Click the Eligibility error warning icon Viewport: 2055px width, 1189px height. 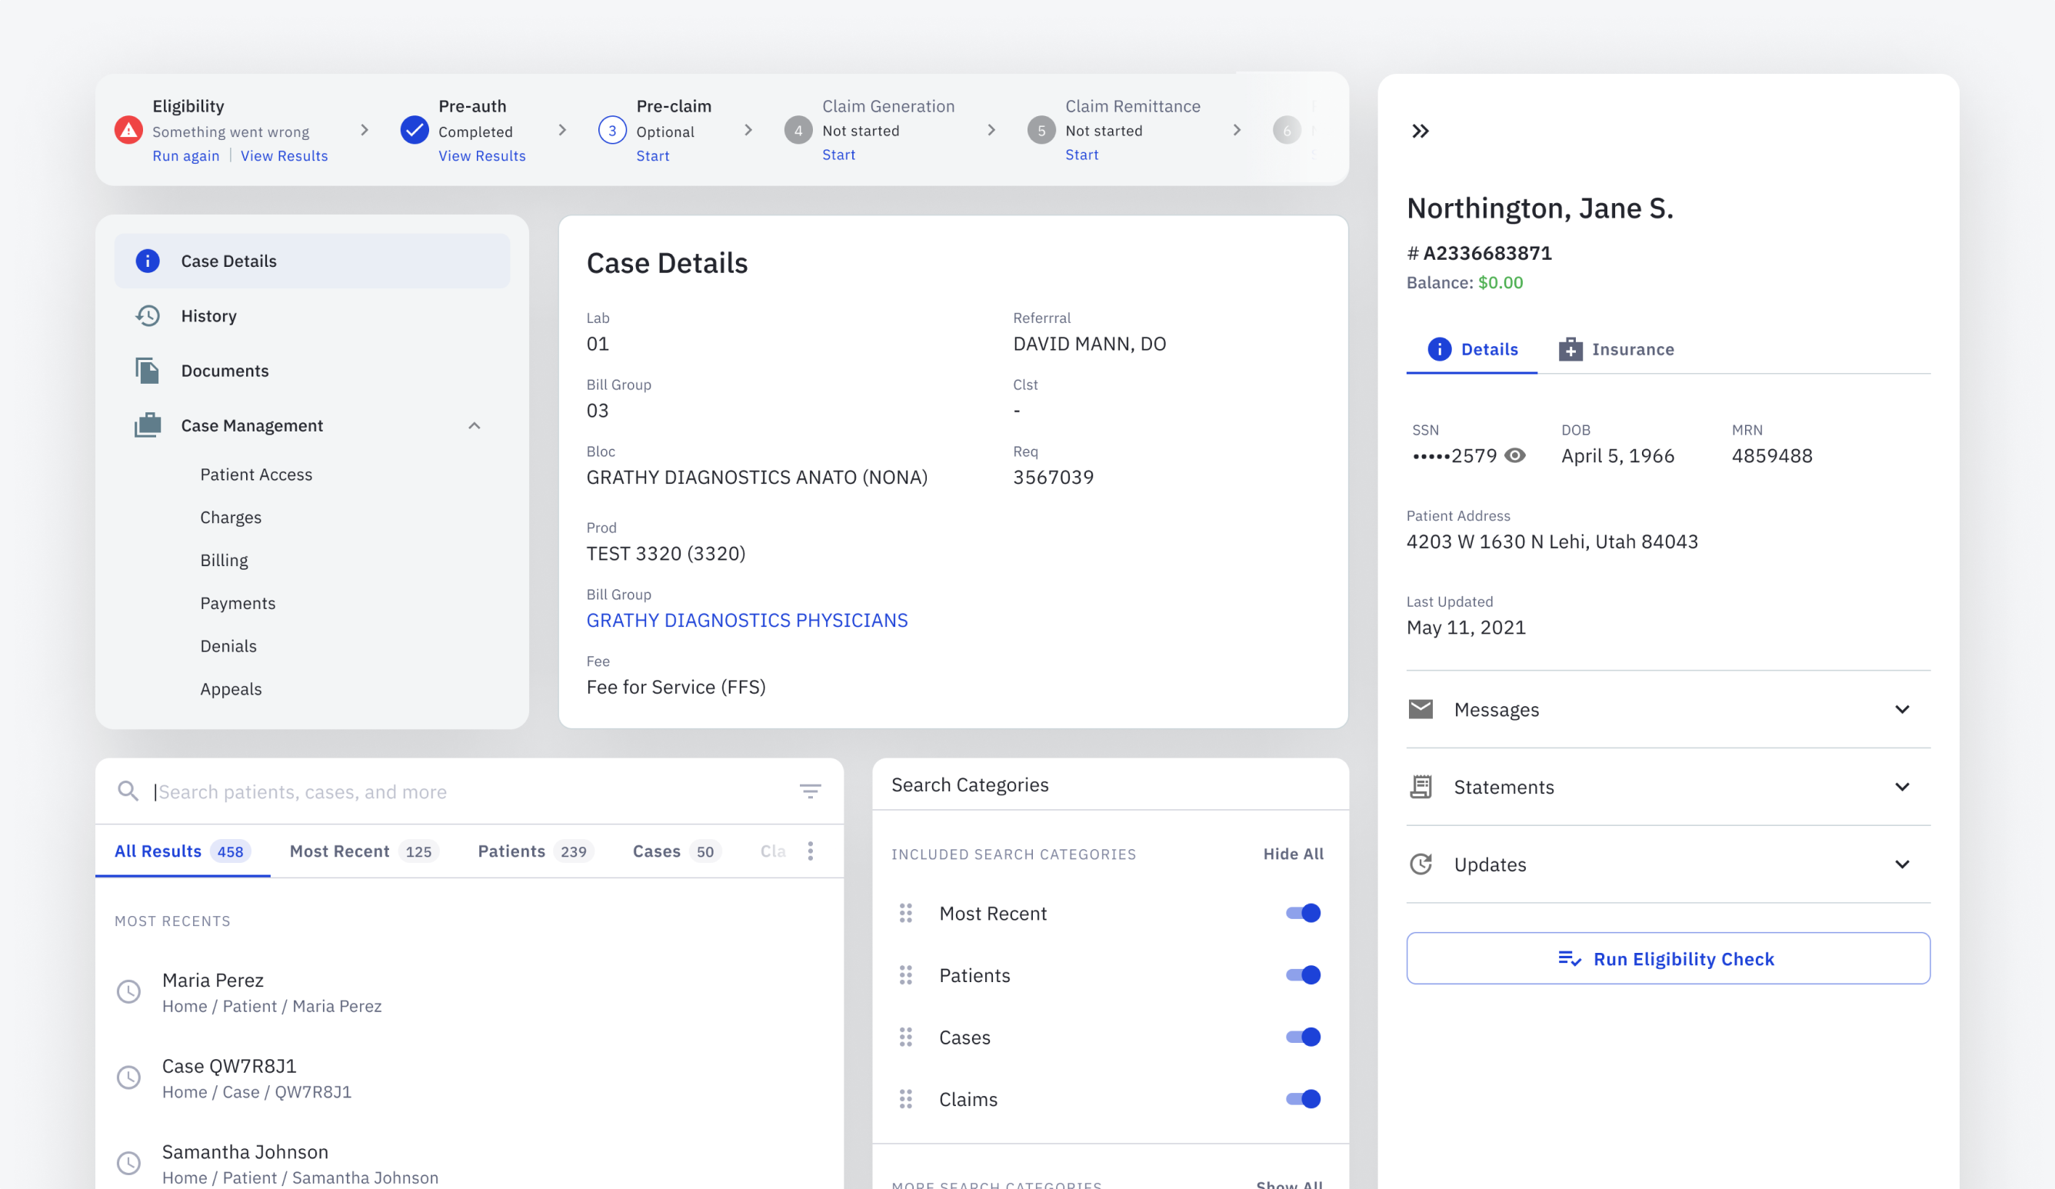tap(129, 129)
